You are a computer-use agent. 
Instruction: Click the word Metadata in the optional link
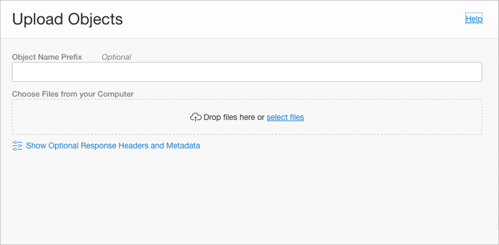coord(182,145)
